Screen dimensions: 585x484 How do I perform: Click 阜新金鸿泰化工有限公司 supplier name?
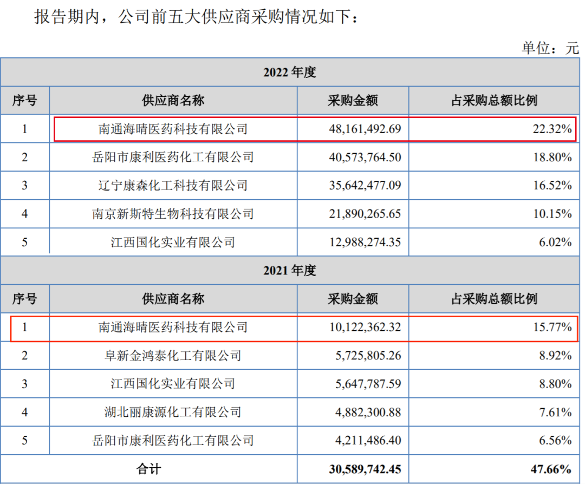[173, 356]
